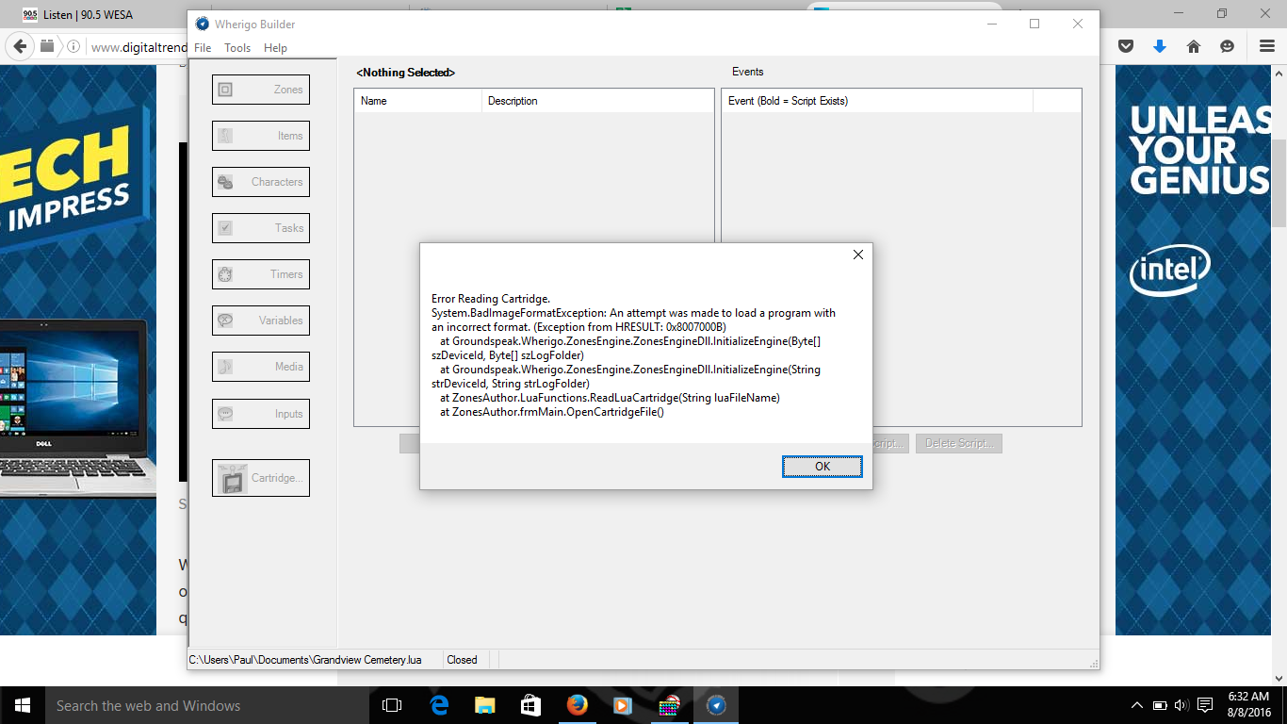Open Firefox hamburger menu
This screenshot has height=724, width=1287.
pos(1267,46)
